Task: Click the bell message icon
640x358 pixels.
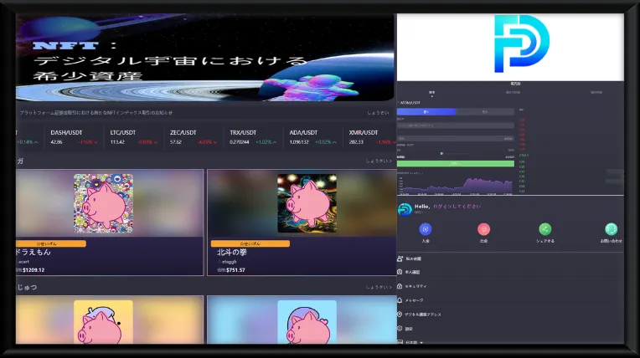Action: (400, 300)
